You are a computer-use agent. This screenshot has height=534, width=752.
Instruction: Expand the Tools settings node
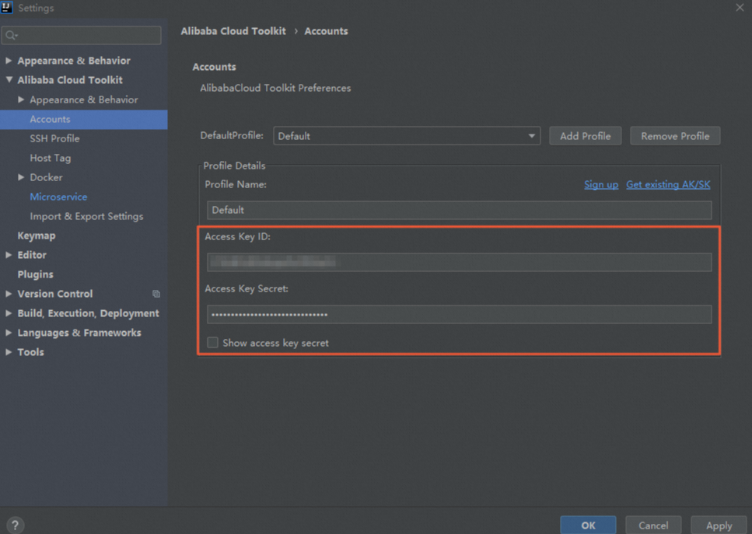[8, 352]
